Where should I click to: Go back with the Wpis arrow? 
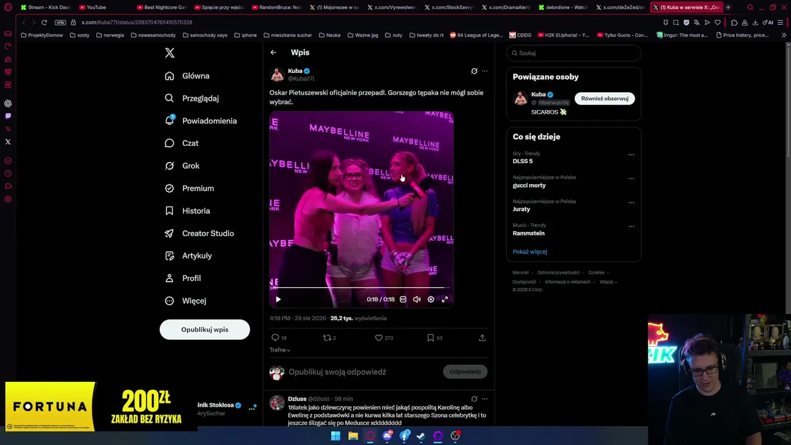[x=273, y=53]
